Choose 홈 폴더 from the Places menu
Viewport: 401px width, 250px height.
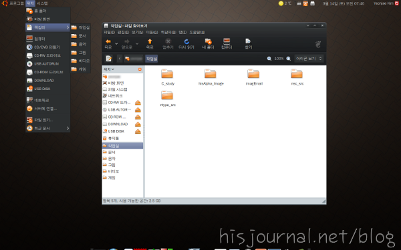pyautogui.click(x=48, y=11)
